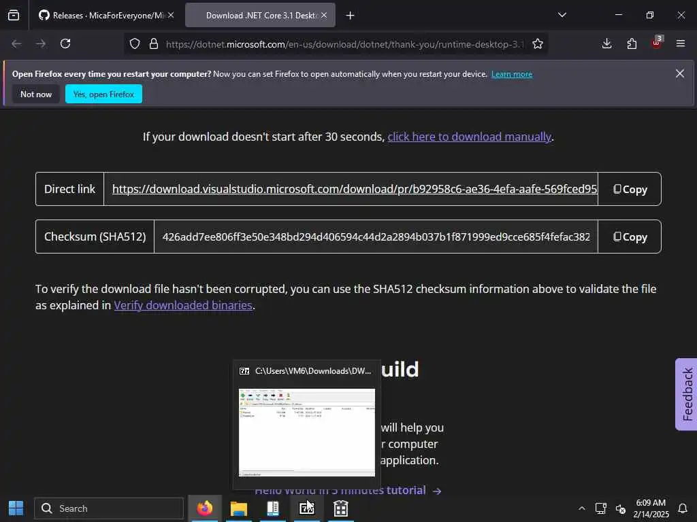Copy the SHA512 checksum
The height and width of the screenshot is (522, 697).
630,237
